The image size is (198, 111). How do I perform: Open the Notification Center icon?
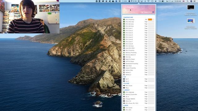tap(195, 1)
